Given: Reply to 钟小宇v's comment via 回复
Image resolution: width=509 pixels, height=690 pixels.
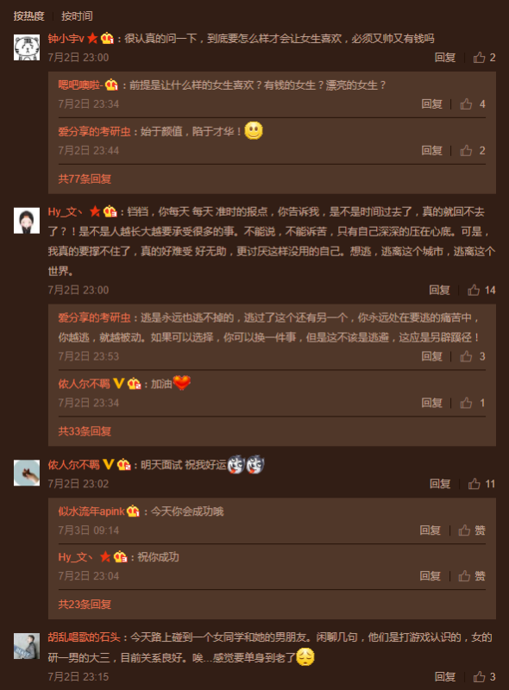Looking at the screenshot, I should 444,57.
